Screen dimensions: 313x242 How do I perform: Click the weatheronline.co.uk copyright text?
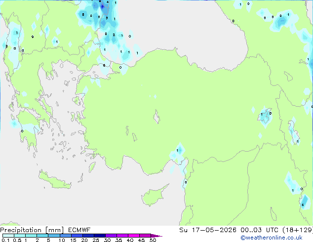tap(271, 238)
